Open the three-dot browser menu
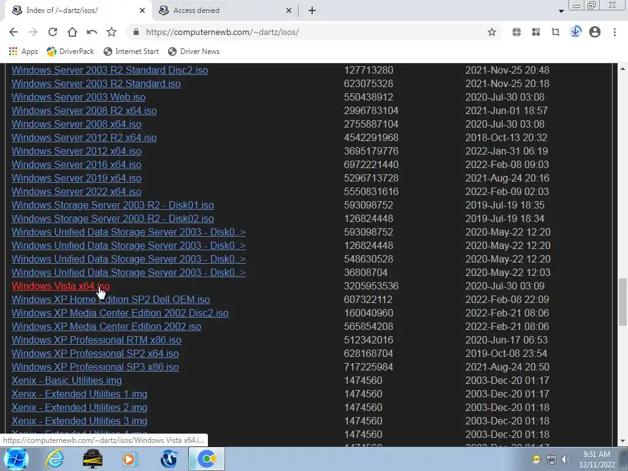This screenshot has height=471, width=628. pos(615,32)
